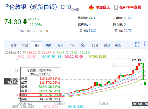This screenshot has height=109, width=148.
Task: Click the high price label 121.49
Action: coord(136,60)
